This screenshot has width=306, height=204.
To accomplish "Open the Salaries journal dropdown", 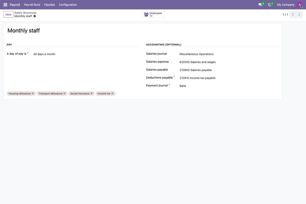I will (x=229, y=54).
